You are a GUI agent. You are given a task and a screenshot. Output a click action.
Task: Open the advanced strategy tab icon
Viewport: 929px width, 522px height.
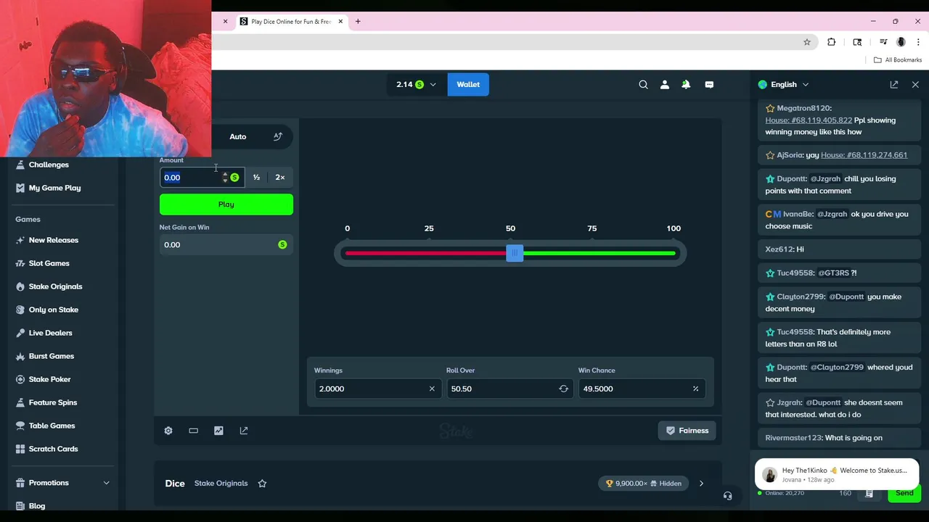pyautogui.click(x=278, y=136)
